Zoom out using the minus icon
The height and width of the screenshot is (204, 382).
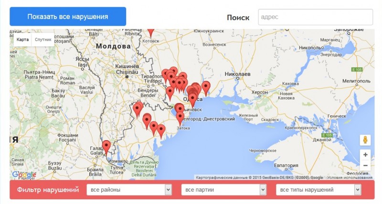365,165
